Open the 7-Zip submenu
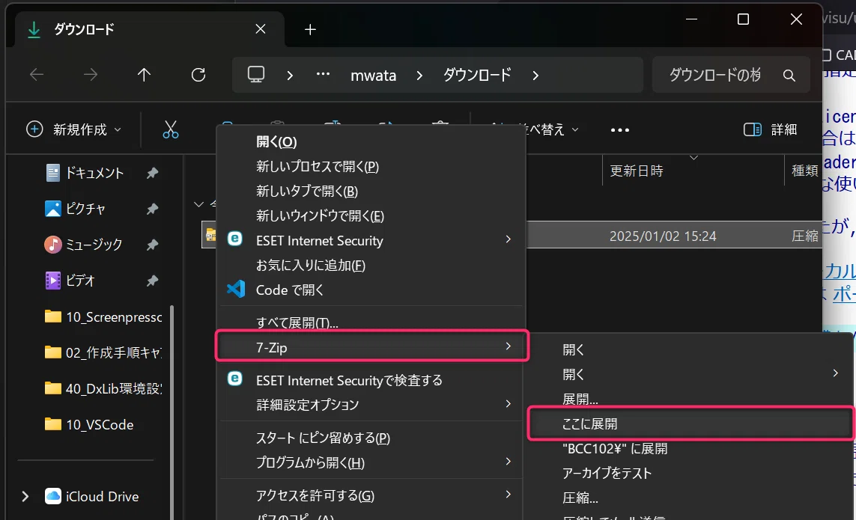This screenshot has height=520, width=856. (x=371, y=347)
